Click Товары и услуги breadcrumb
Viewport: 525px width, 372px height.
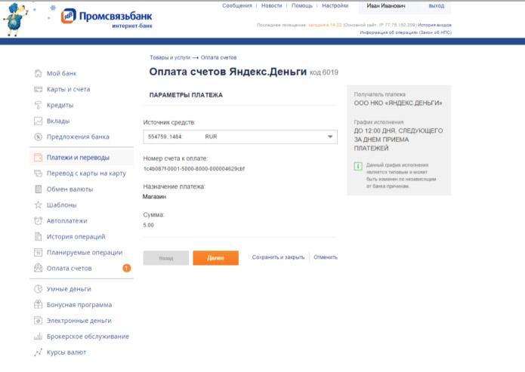pyautogui.click(x=170, y=57)
